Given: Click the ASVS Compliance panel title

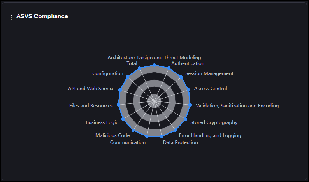Looking at the screenshot, I should (42, 16).
